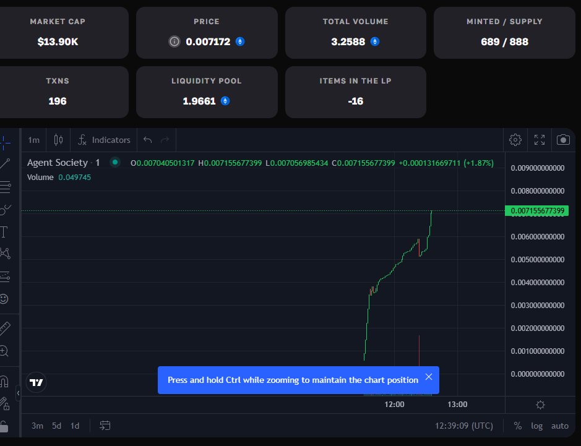Screen dimensions: 581x446
Task: Click the ETH icon beside Total Volume
Action: 374,41
